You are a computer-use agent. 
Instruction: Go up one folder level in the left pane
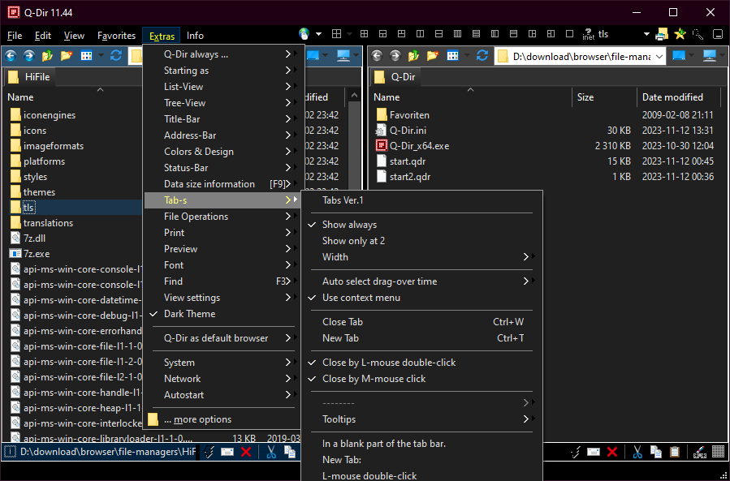47,56
